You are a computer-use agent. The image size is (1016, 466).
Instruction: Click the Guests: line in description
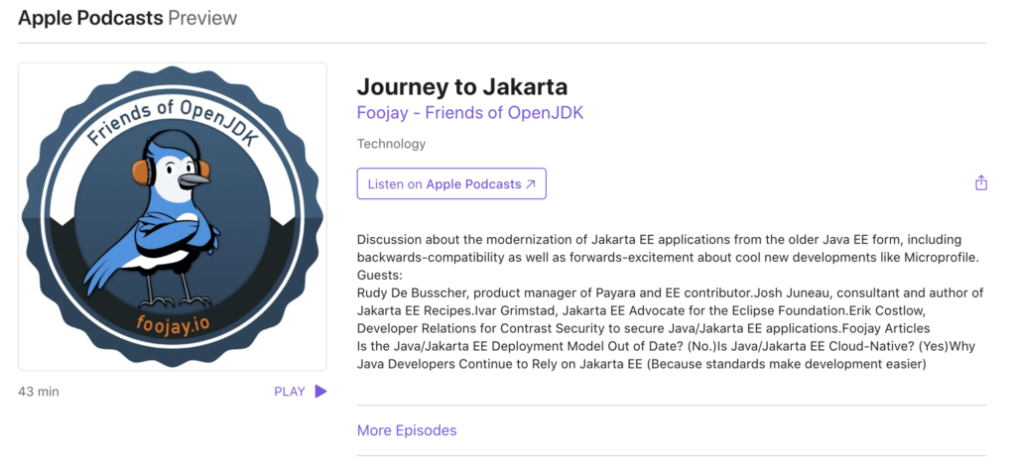tap(379, 275)
